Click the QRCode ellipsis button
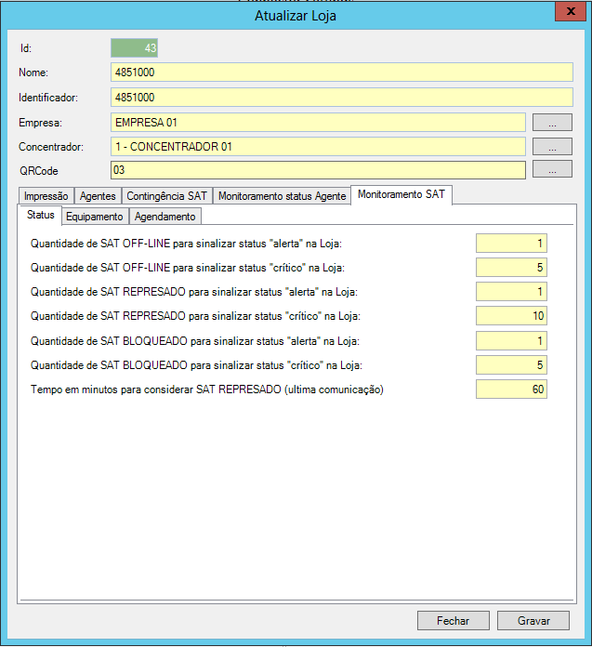 tap(551, 170)
